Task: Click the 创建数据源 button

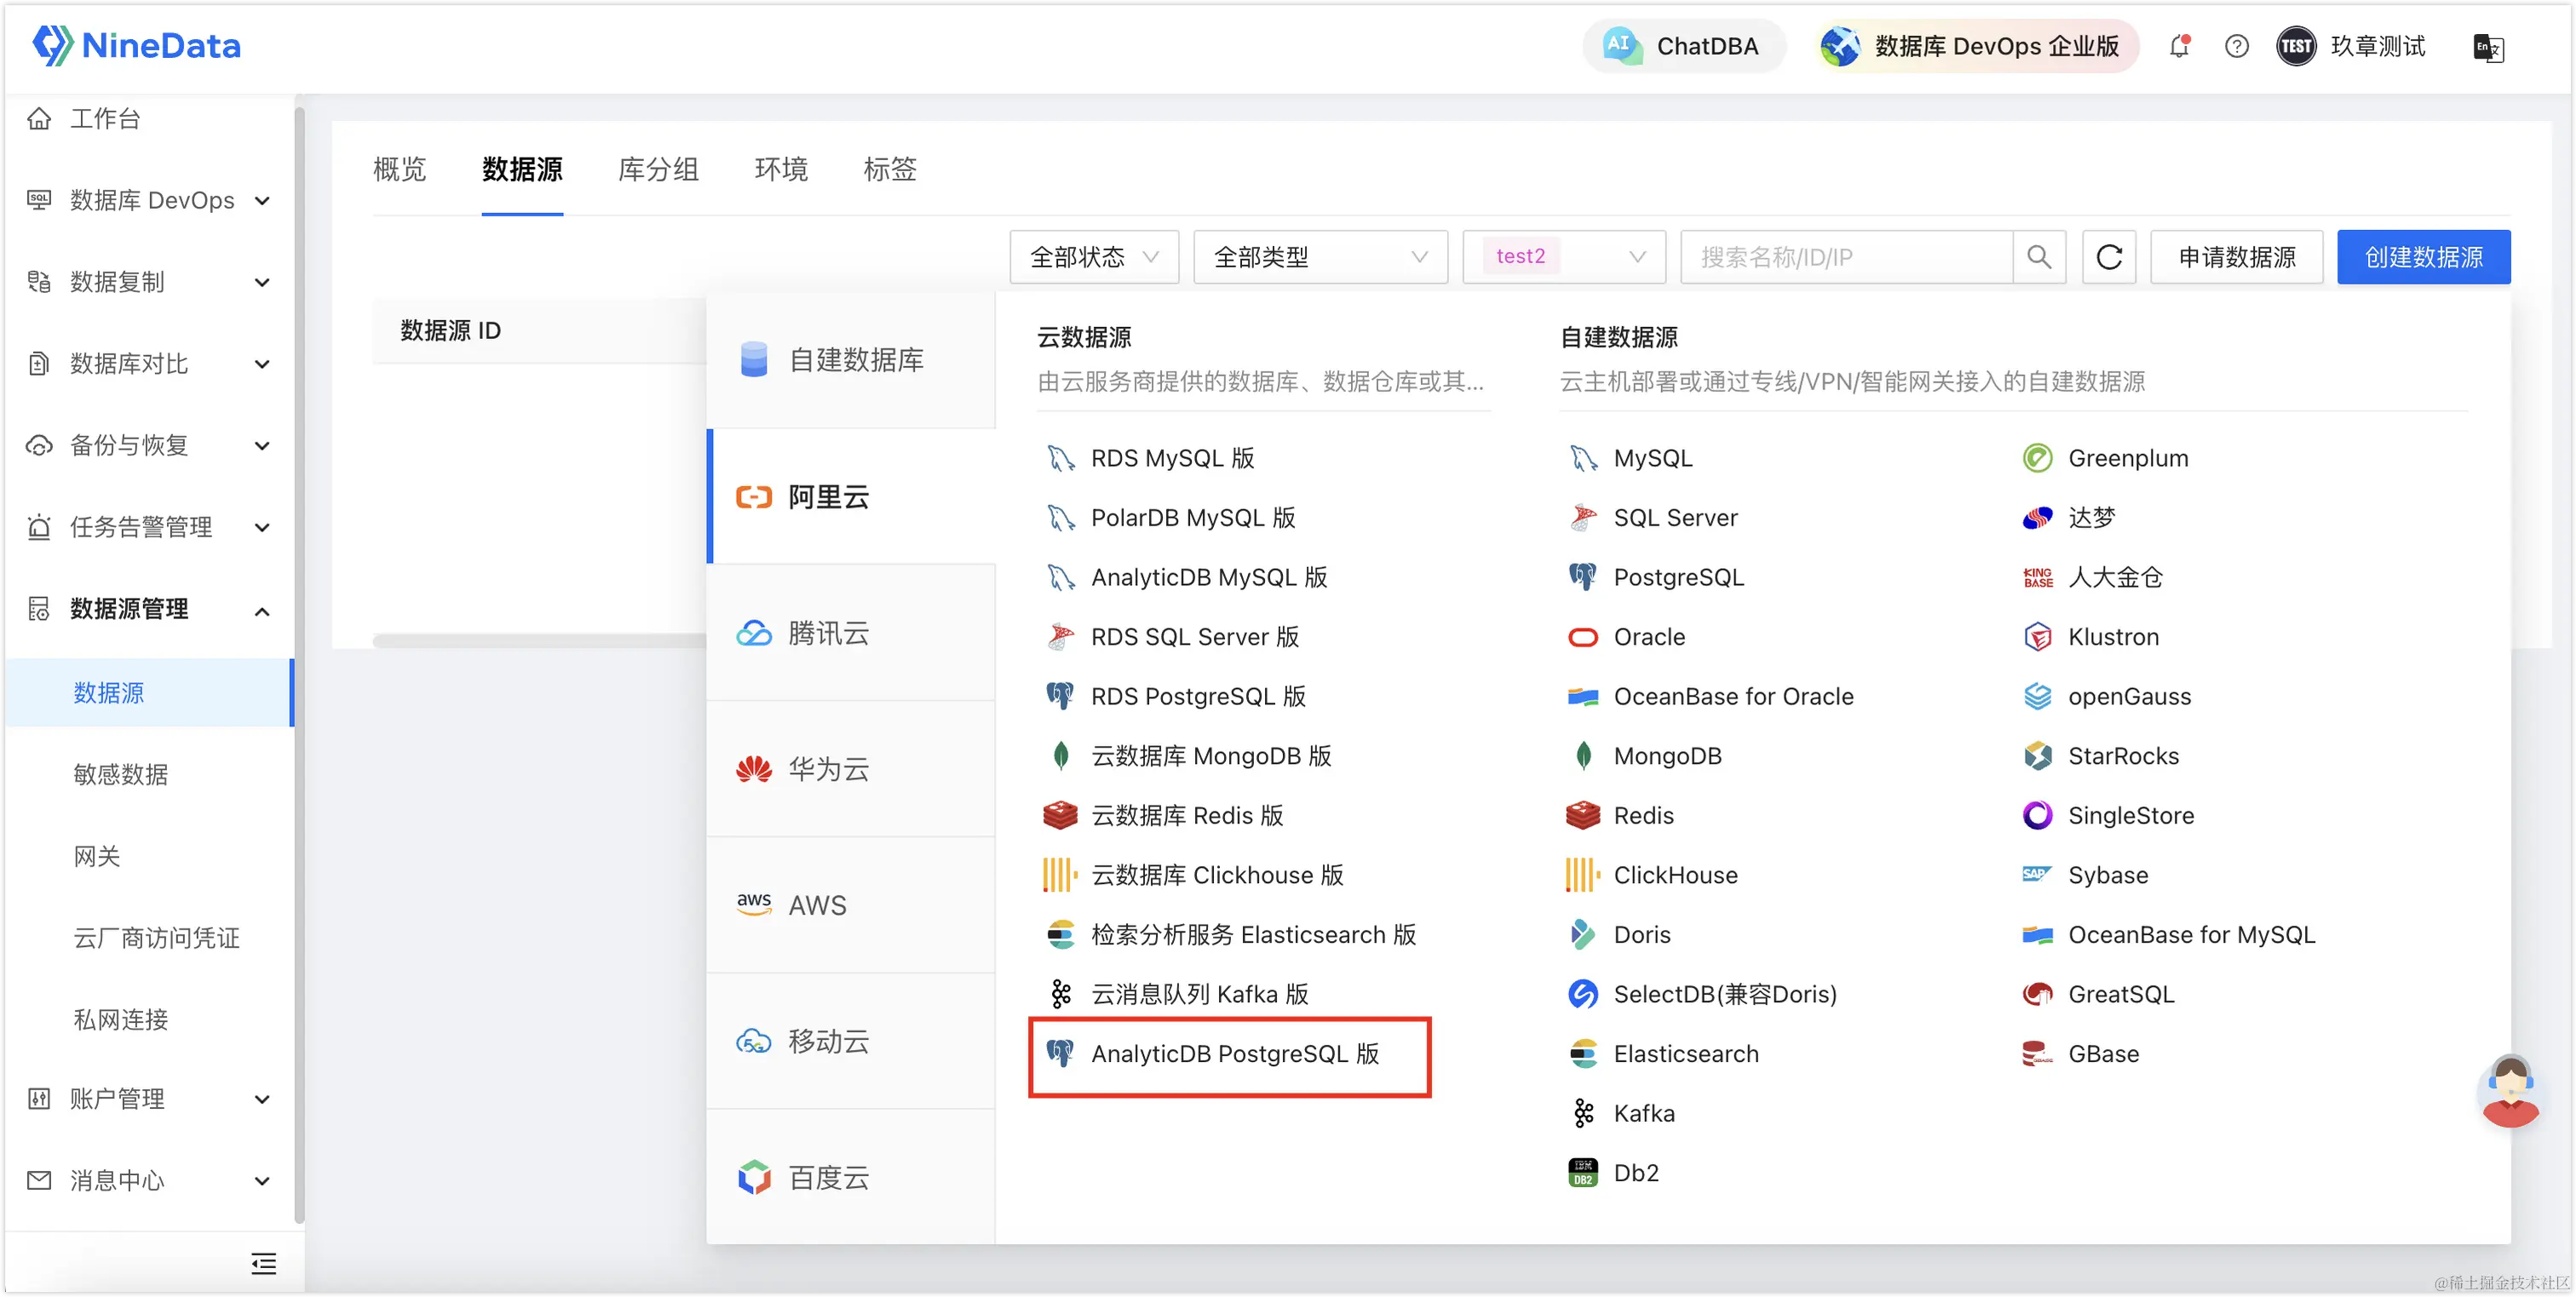Action: pyautogui.click(x=2422, y=257)
